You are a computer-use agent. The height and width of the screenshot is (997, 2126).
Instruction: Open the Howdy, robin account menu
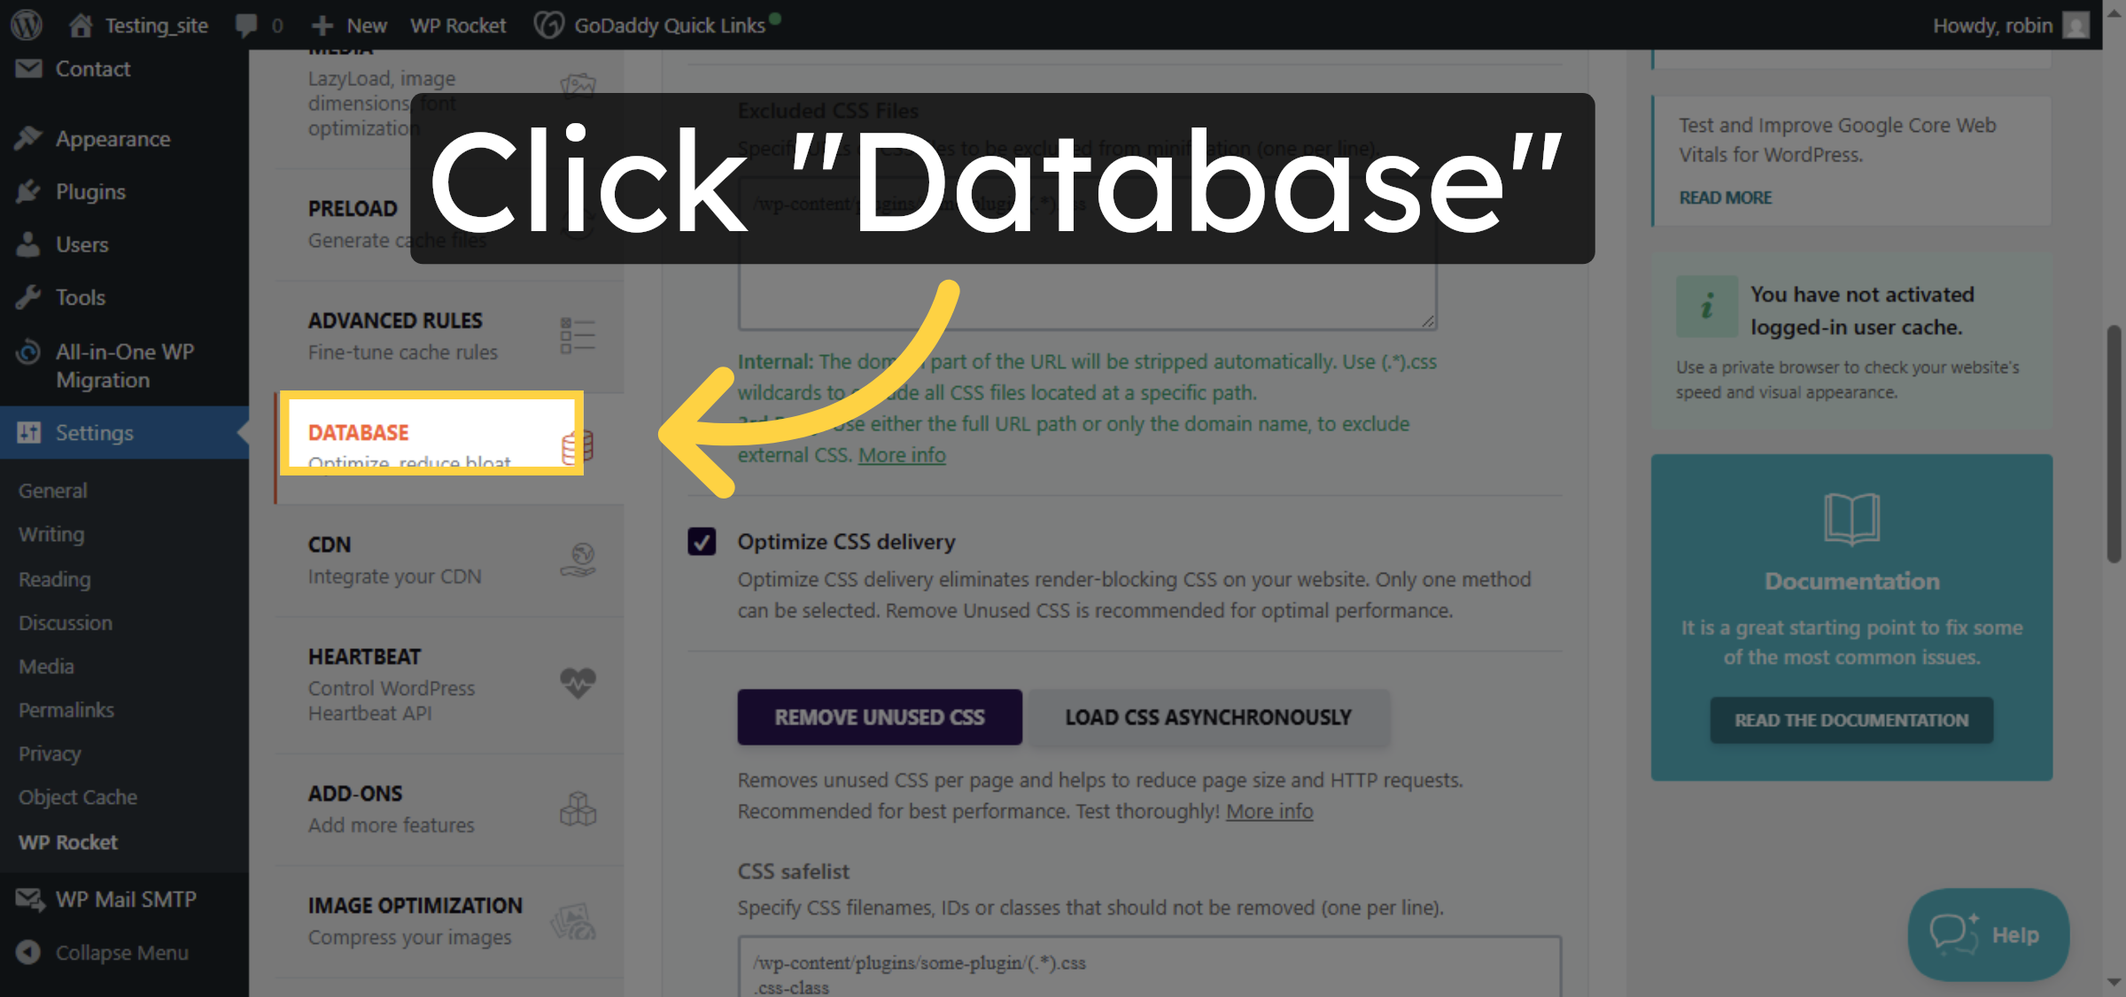tap(1993, 24)
